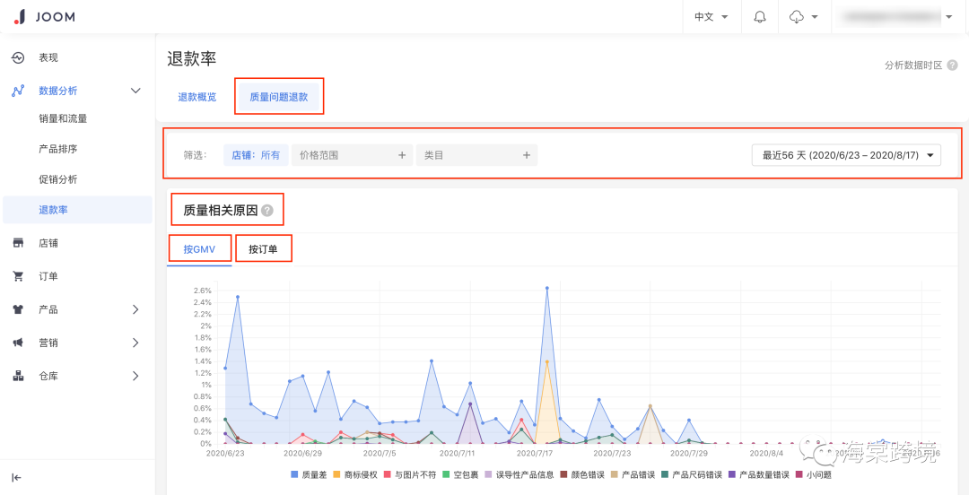Click the 订单 cart icon
The width and height of the screenshot is (969, 495).
tap(18, 276)
